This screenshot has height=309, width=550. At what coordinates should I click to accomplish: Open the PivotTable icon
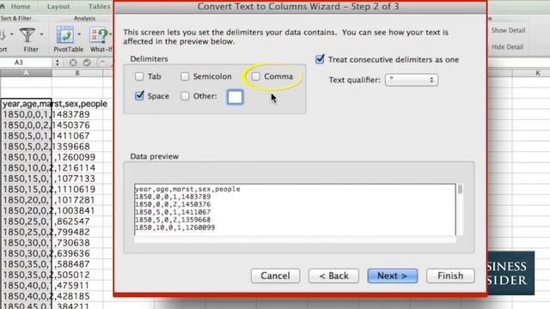pyautogui.click(x=65, y=35)
